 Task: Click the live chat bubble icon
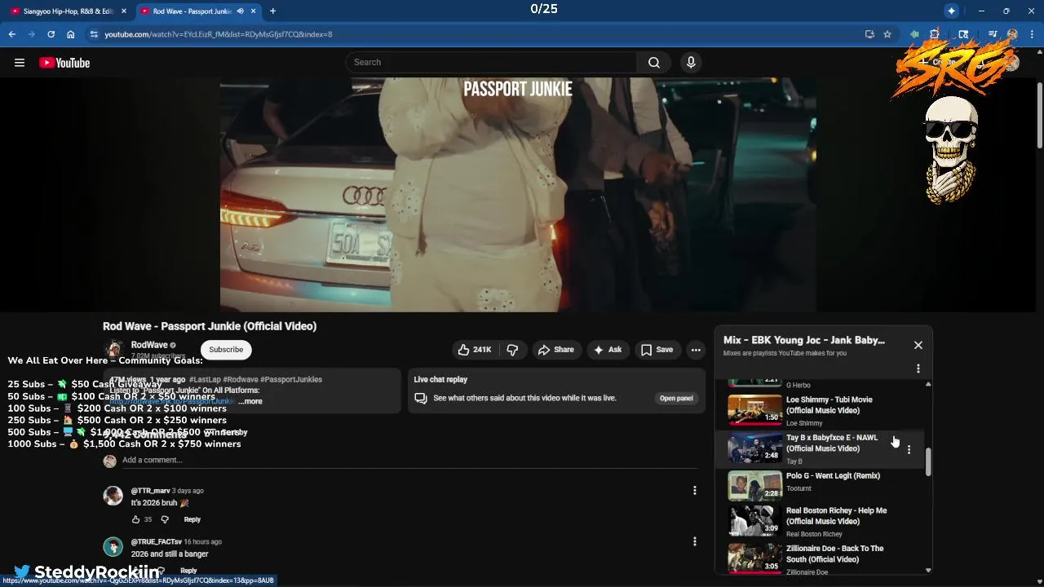click(421, 398)
